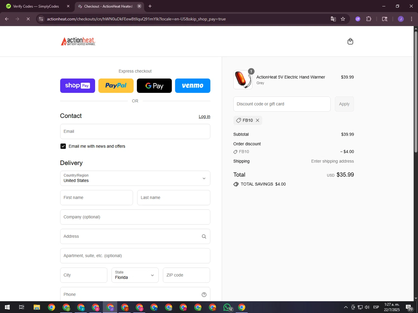418x313 pixels.
Task: Toggle Email me with news and offers
Action: (x=63, y=146)
